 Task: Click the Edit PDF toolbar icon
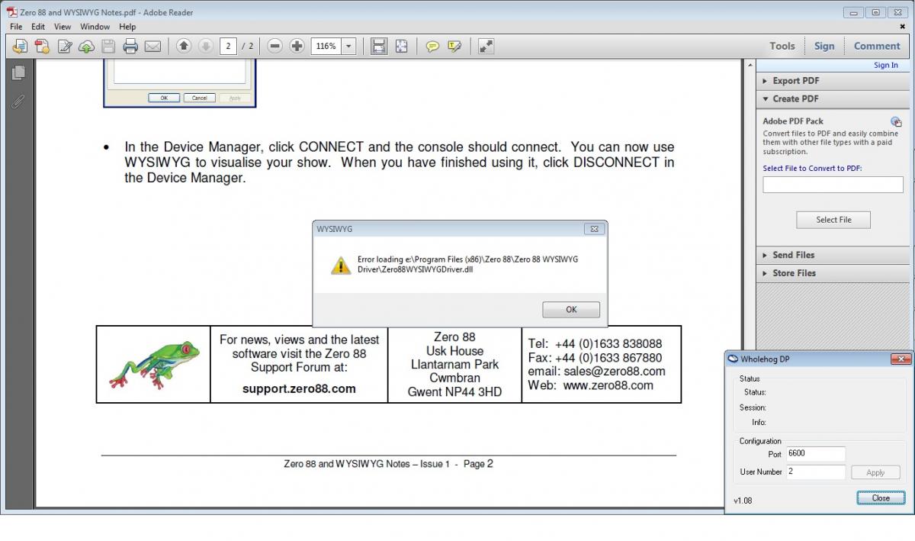pos(65,47)
